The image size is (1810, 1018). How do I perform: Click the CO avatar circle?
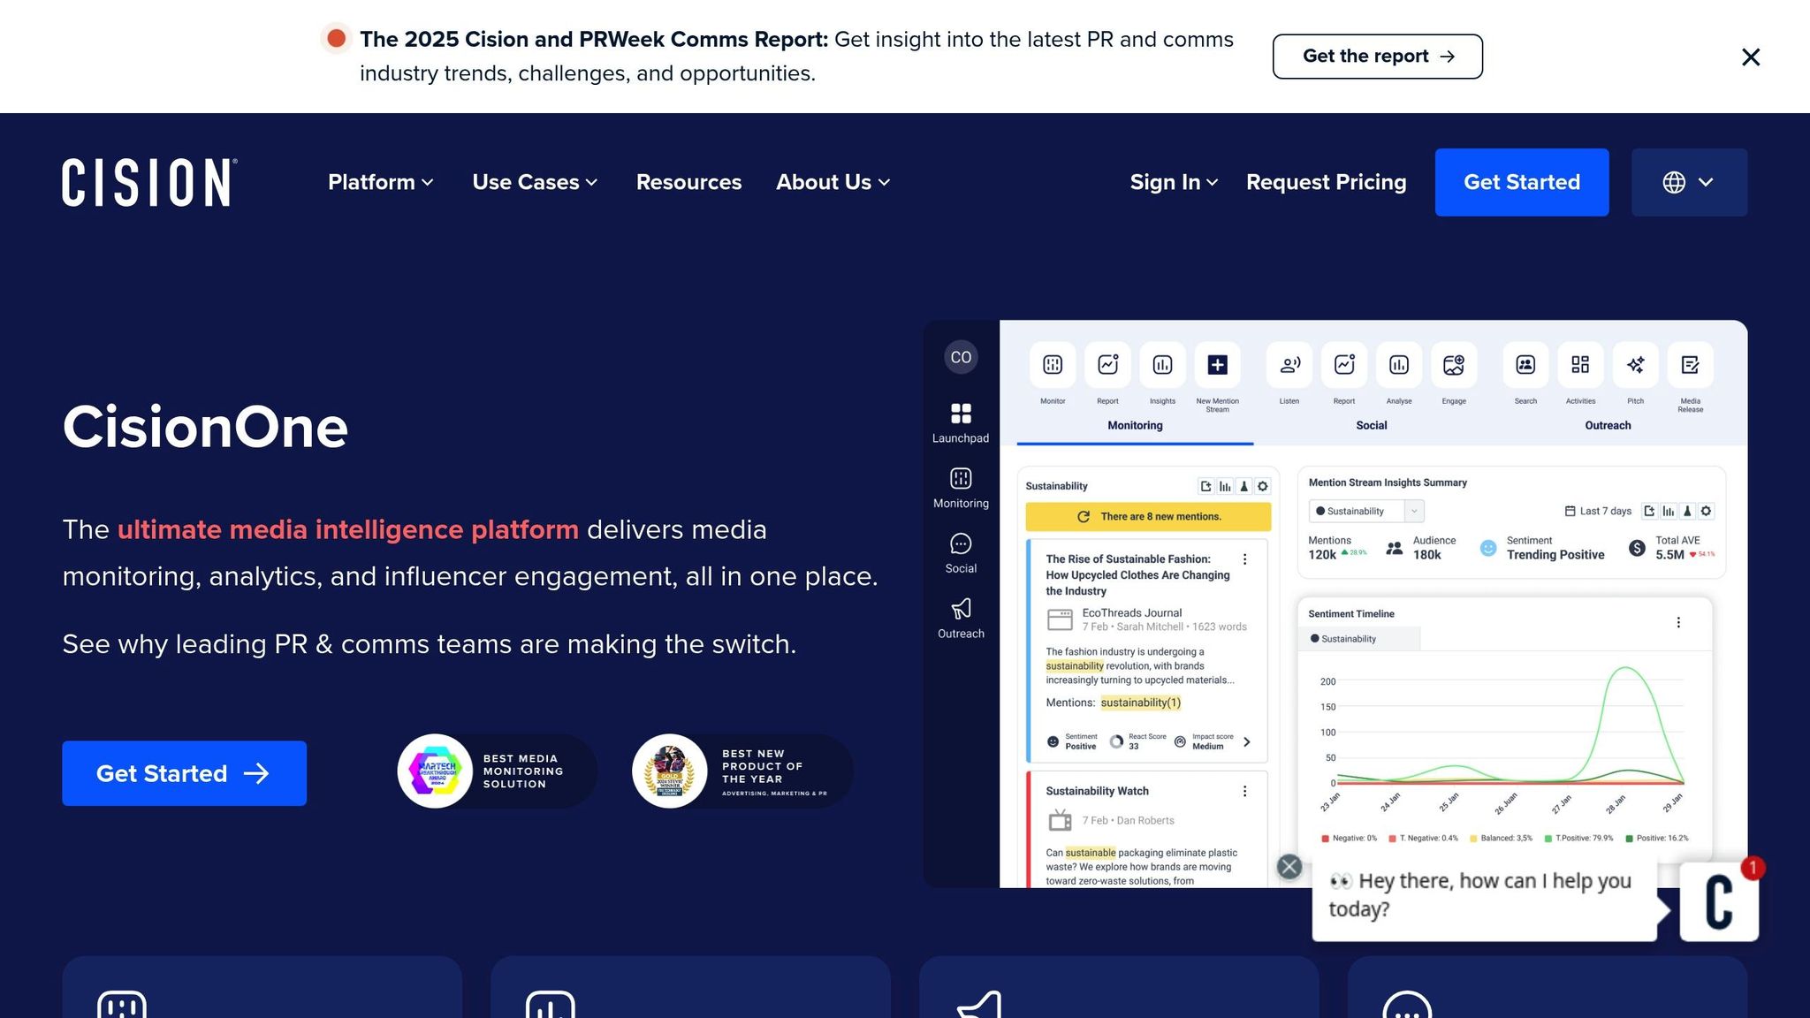tap(961, 357)
